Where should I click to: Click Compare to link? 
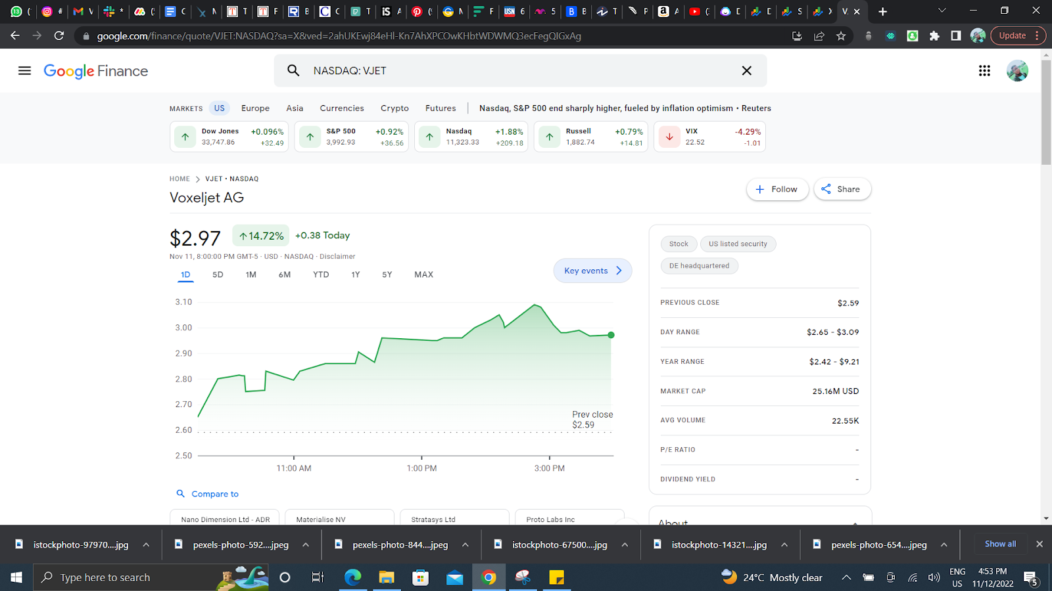(x=207, y=494)
